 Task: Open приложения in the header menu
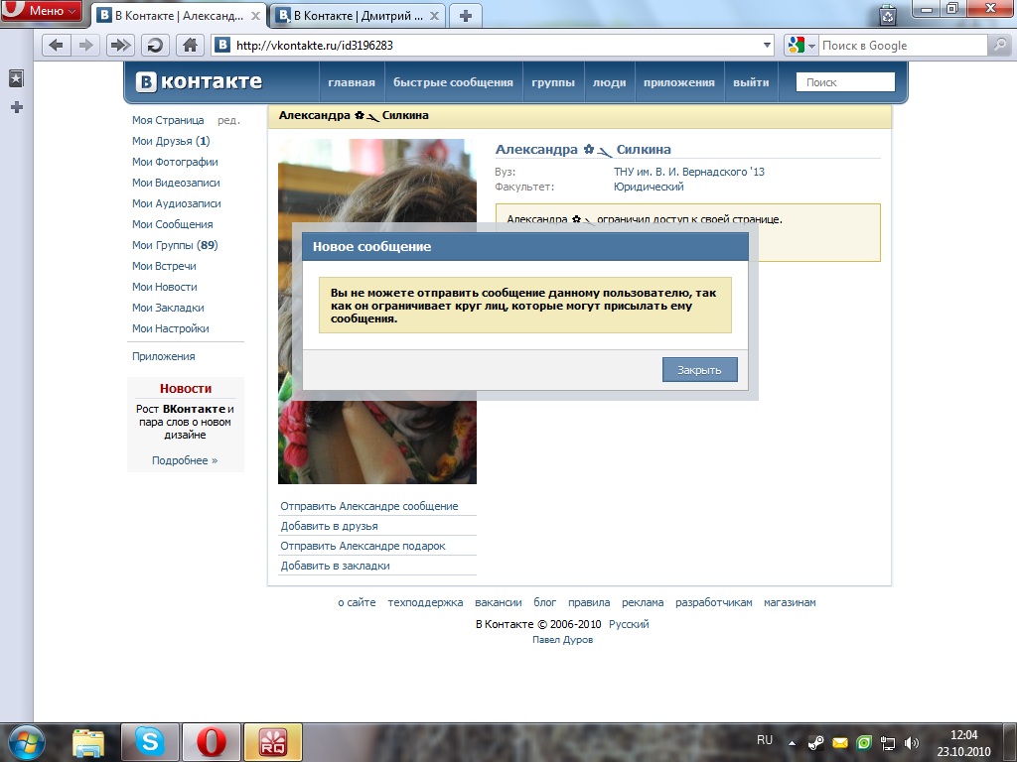tap(679, 82)
